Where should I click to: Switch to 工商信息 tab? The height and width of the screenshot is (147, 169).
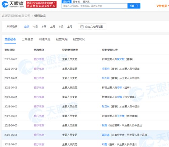(x=27, y=39)
